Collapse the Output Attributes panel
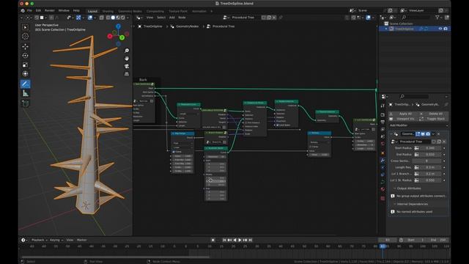469x264 pixels. click(x=394, y=188)
